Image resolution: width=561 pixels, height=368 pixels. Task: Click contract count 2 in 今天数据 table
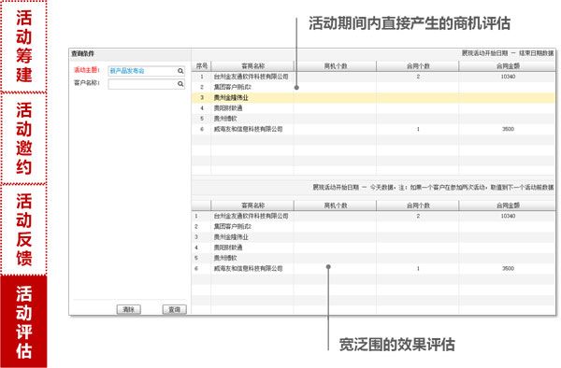tap(418, 216)
